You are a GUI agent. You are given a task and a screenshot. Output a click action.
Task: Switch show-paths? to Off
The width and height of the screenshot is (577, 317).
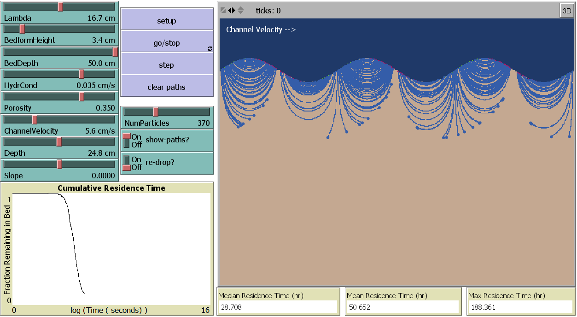click(x=126, y=144)
